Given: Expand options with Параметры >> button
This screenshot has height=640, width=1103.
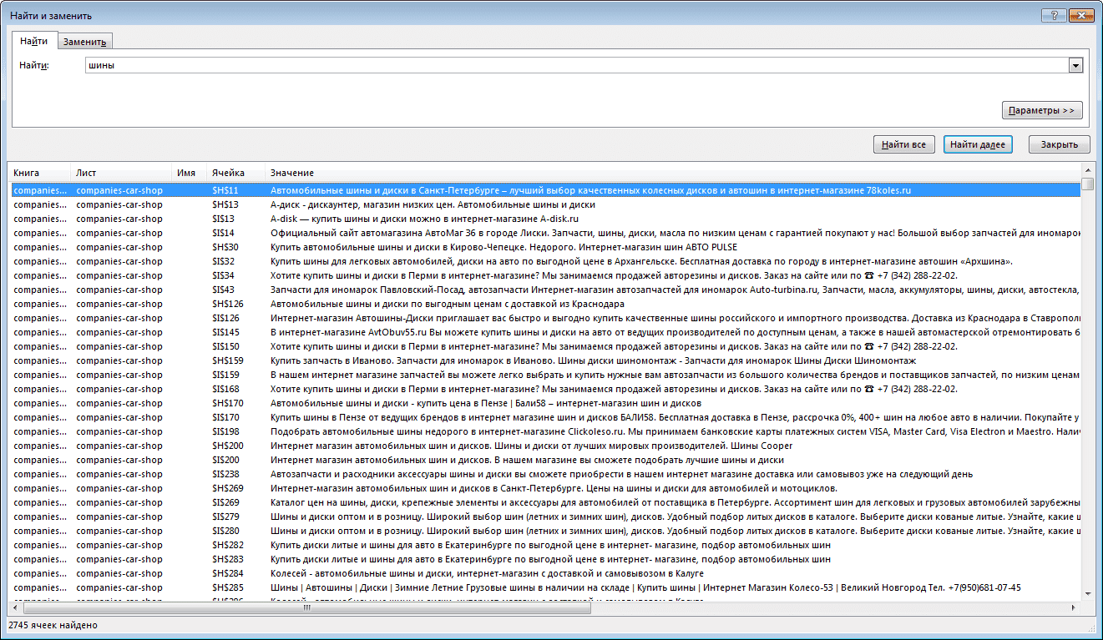Looking at the screenshot, I should point(1042,110).
